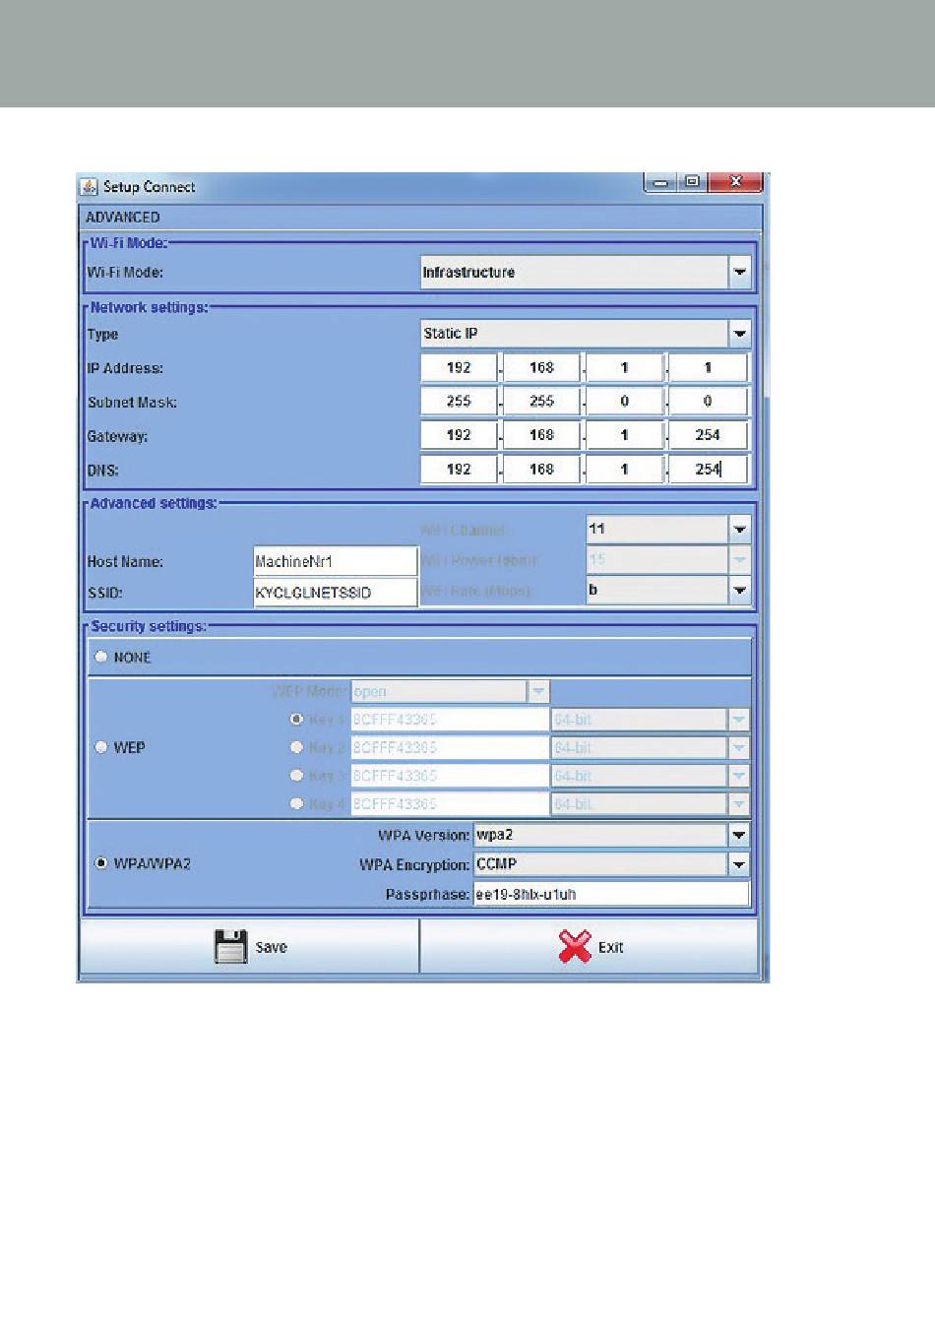Screen dimensions: 935x1327
Task: Click the red X Exit icon
Action: 575,947
